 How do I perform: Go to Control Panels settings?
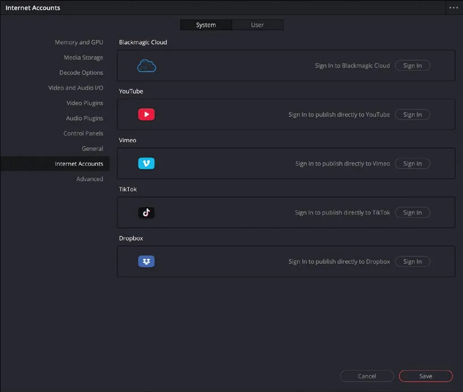(x=83, y=133)
